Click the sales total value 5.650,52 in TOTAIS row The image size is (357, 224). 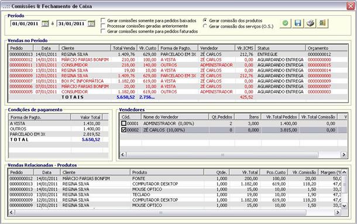click(126, 97)
